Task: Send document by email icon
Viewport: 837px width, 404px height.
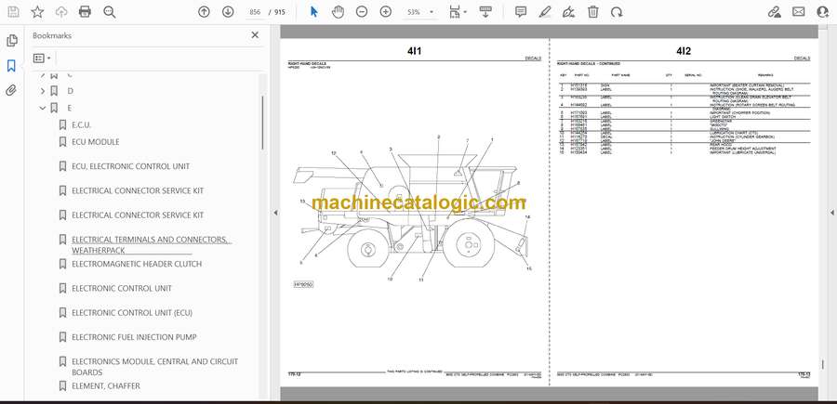Action: coord(799,12)
